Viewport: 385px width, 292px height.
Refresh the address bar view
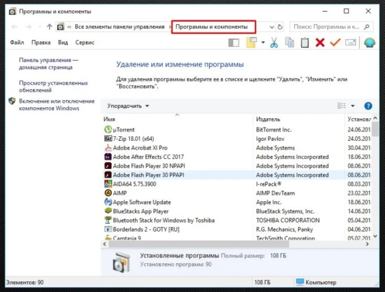280,27
